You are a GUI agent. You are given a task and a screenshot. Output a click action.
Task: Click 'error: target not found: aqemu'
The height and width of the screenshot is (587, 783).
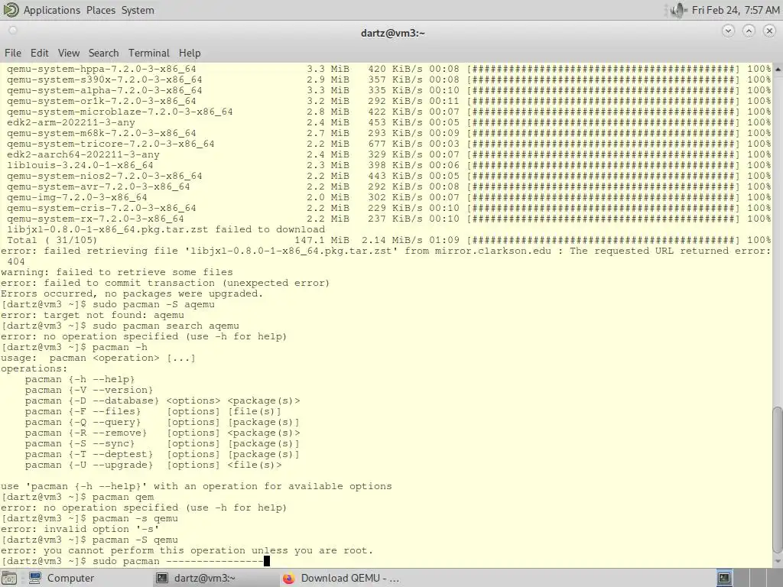coord(93,315)
